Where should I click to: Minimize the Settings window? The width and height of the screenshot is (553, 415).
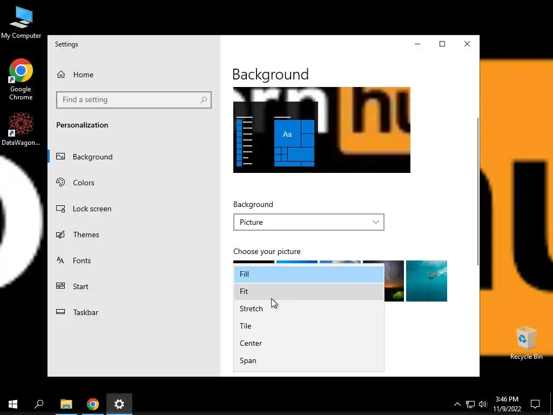pyautogui.click(x=417, y=44)
